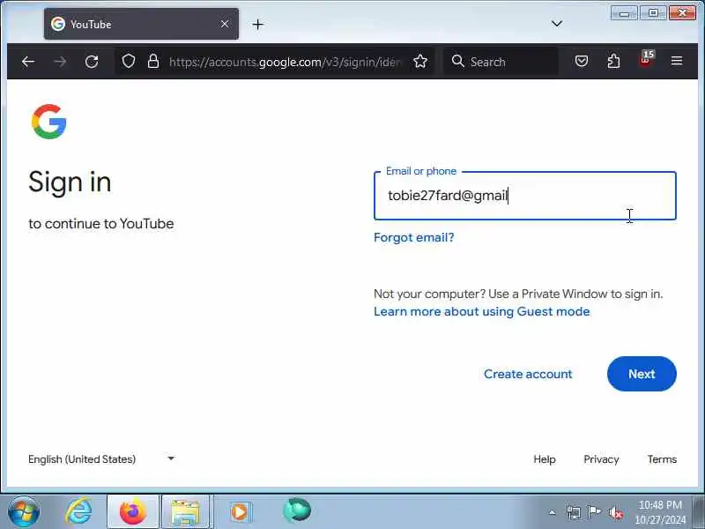Launch Internet Explorer from the taskbar

[x=78, y=512]
